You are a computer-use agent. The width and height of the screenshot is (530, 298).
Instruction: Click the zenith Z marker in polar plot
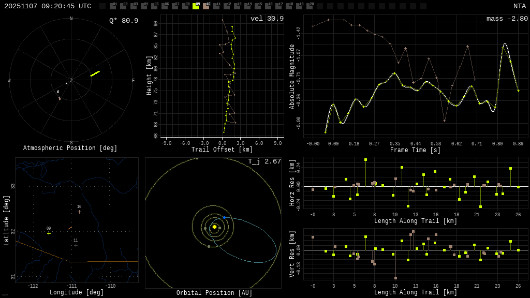[71, 81]
